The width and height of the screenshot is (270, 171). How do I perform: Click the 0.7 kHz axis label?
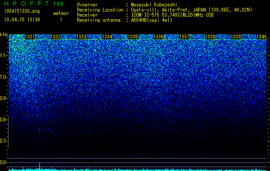click(3, 141)
